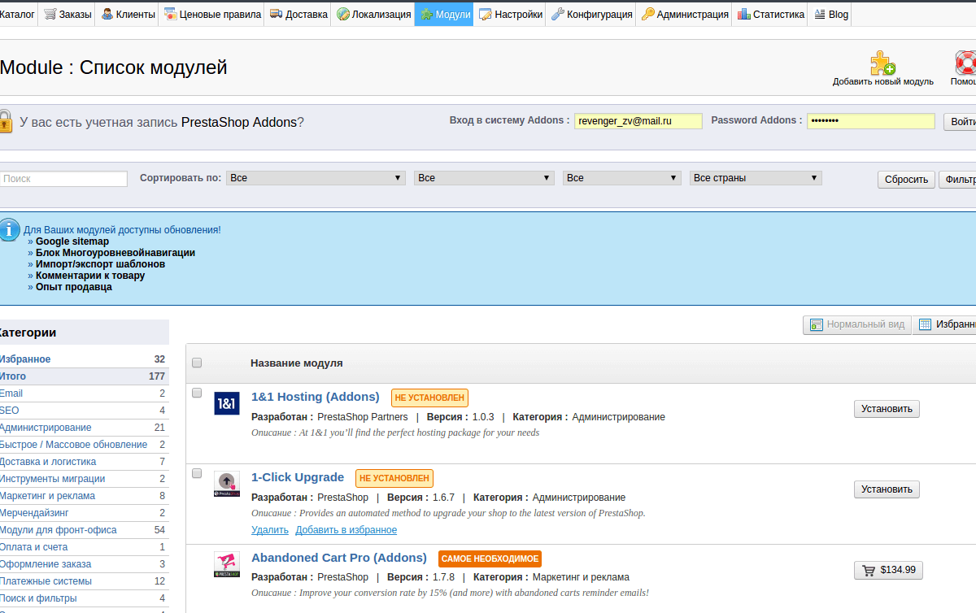The width and height of the screenshot is (976, 613).
Task: Click the Клиенты people icon
Action: (107, 14)
